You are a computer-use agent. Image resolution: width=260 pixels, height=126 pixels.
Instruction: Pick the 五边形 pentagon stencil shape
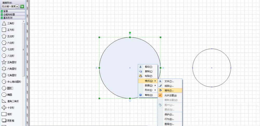(x=4, y=36)
